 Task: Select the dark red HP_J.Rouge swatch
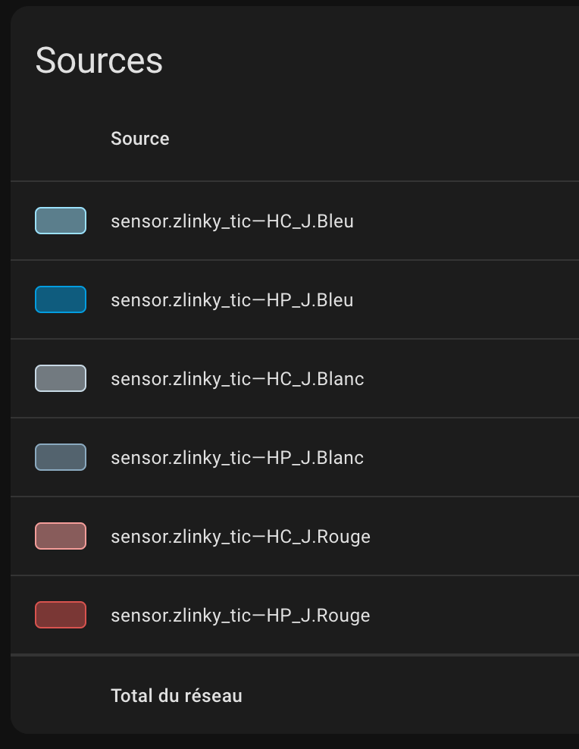pyautogui.click(x=61, y=615)
